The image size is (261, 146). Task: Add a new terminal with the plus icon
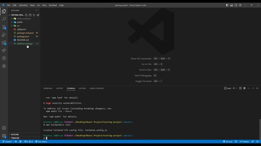(x=234, y=88)
